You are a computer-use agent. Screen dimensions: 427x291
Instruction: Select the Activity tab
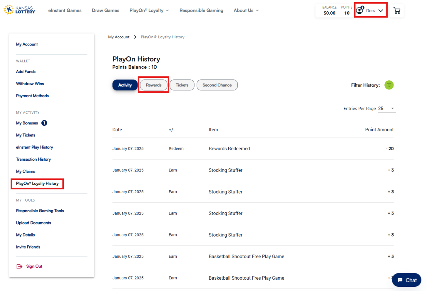(125, 85)
